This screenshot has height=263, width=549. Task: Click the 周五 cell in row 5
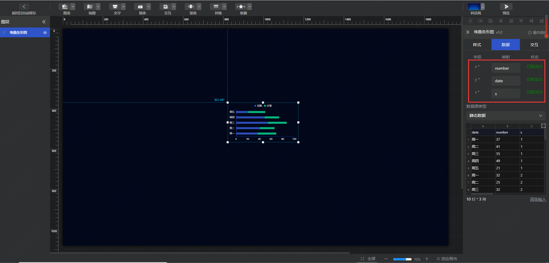coord(483,168)
